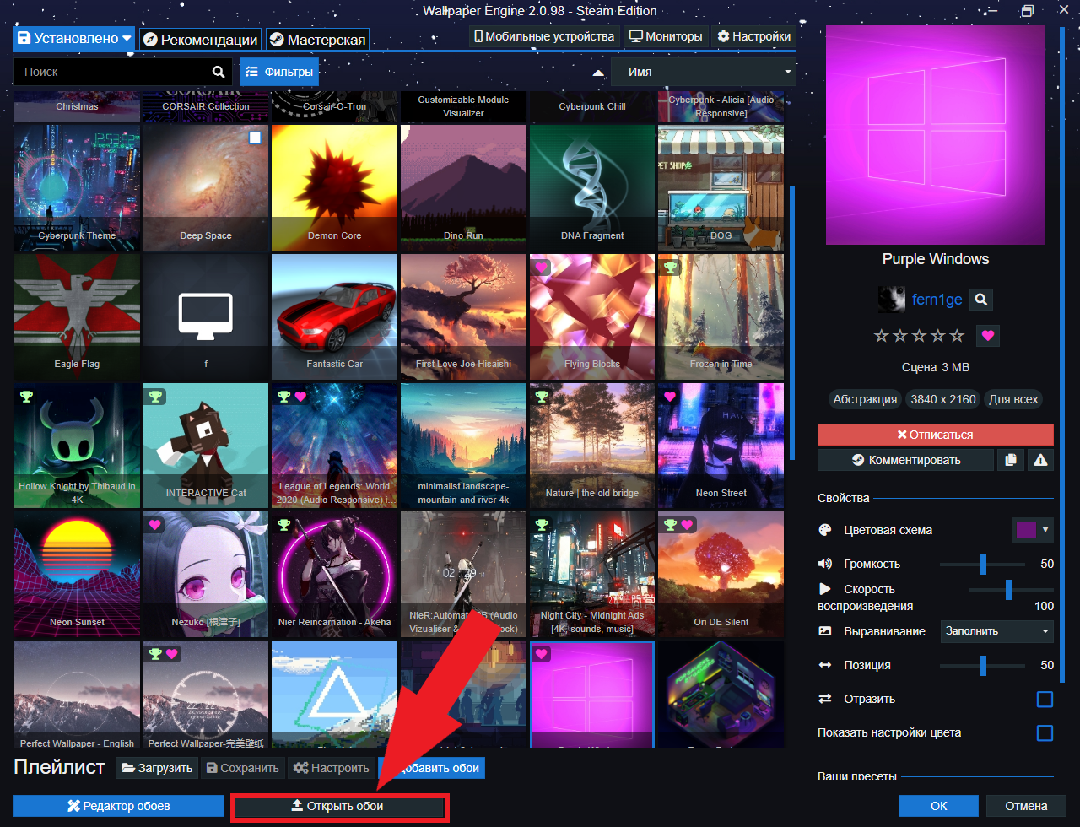Enable the Отразить checkbox
This screenshot has width=1080, height=827.
click(1045, 699)
